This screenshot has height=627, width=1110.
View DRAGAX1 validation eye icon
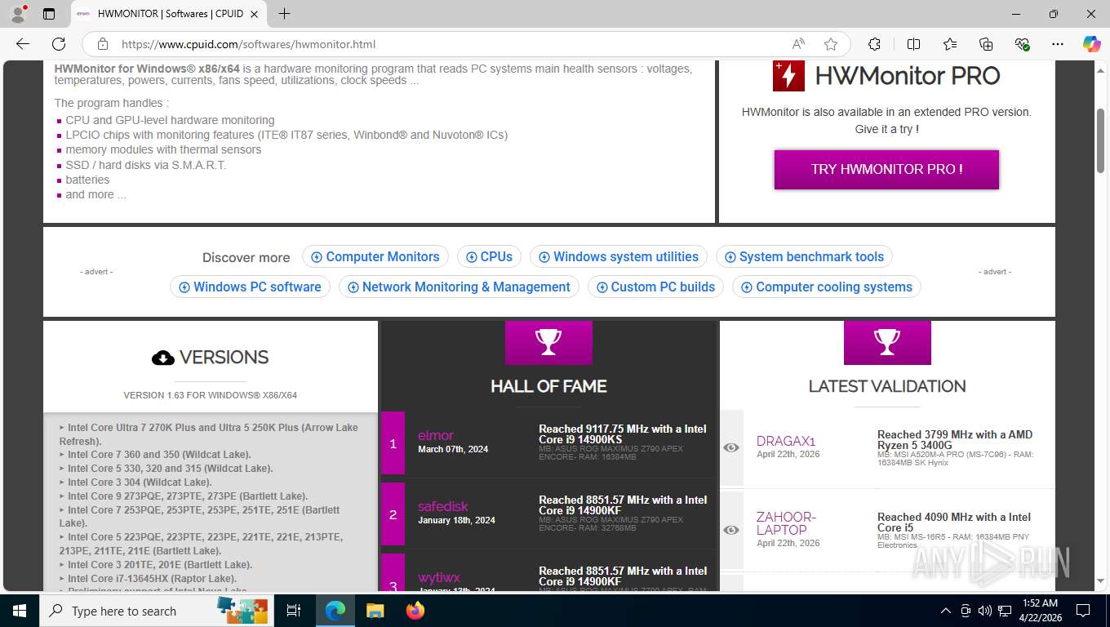(x=731, y=447)
